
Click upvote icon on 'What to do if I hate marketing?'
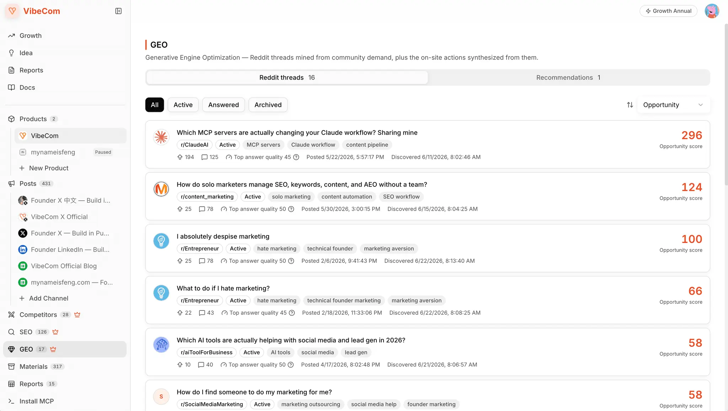pos(180,313)
